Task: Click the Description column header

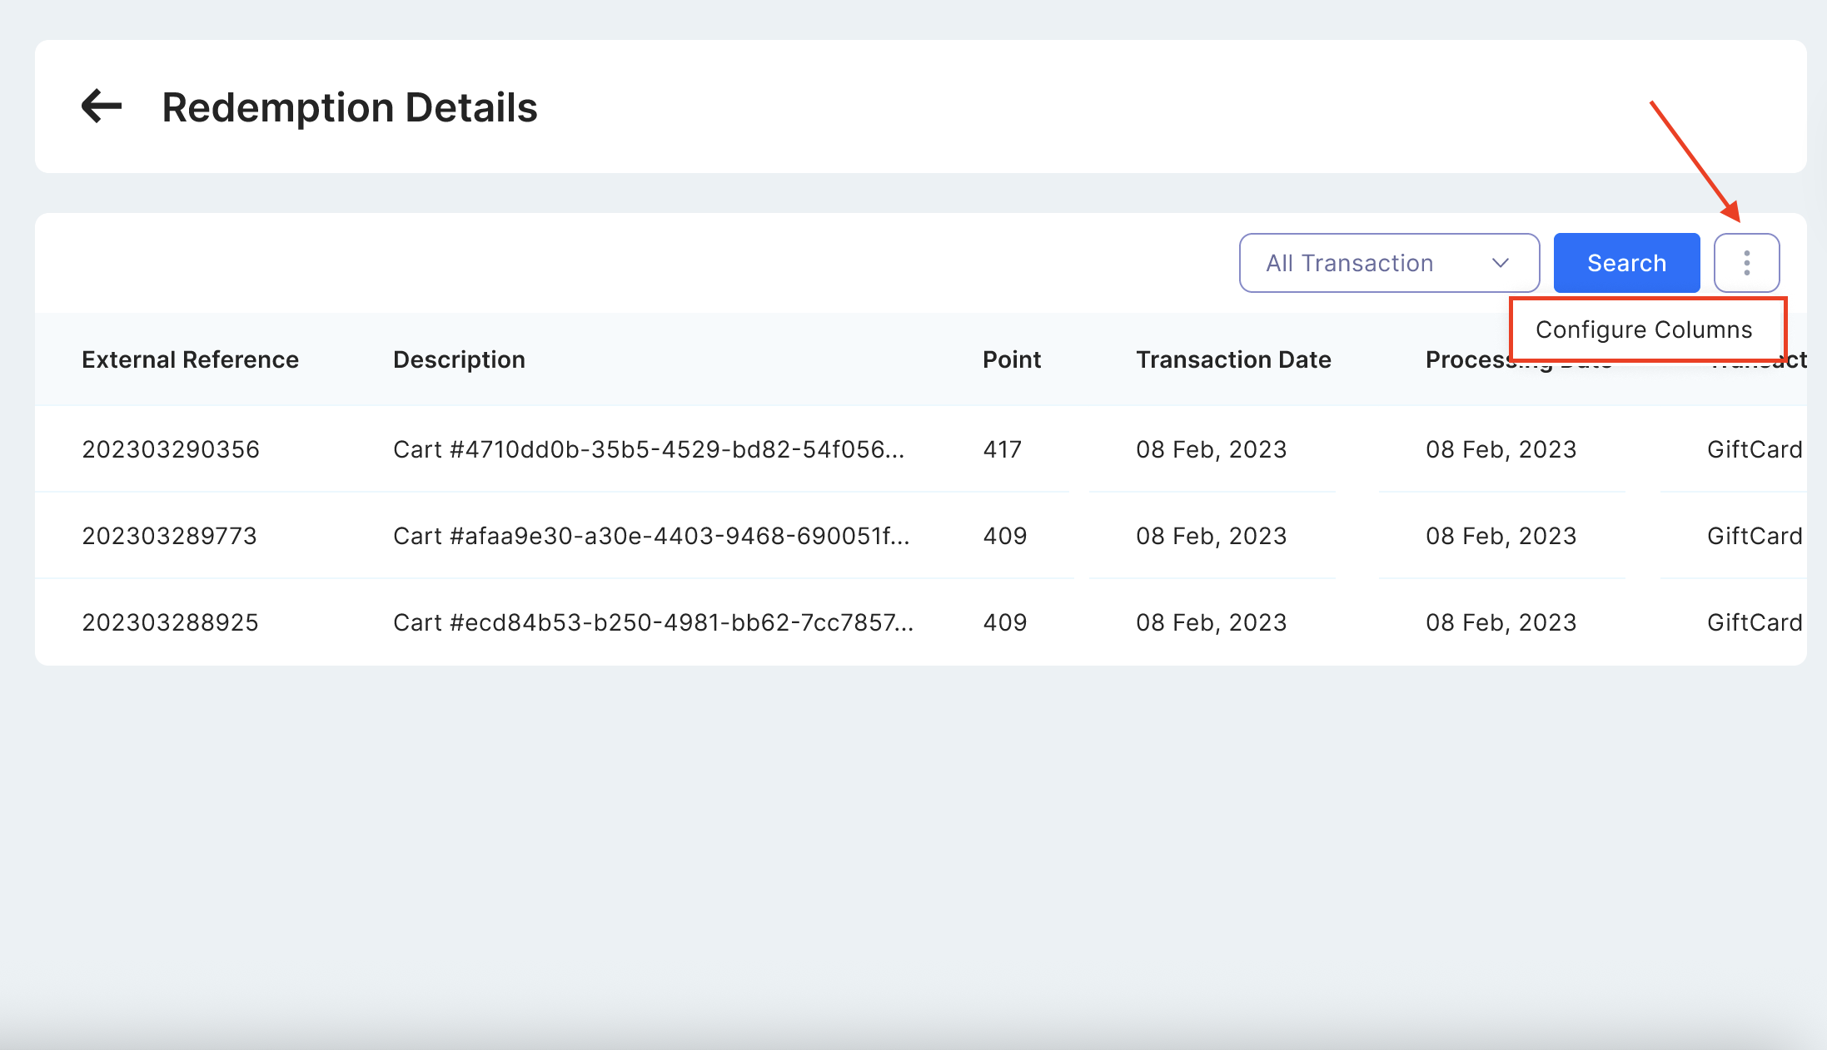Action: tap(459, 359)
